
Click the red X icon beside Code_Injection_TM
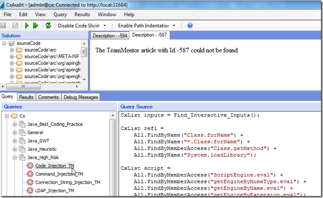tap(30, 165)
